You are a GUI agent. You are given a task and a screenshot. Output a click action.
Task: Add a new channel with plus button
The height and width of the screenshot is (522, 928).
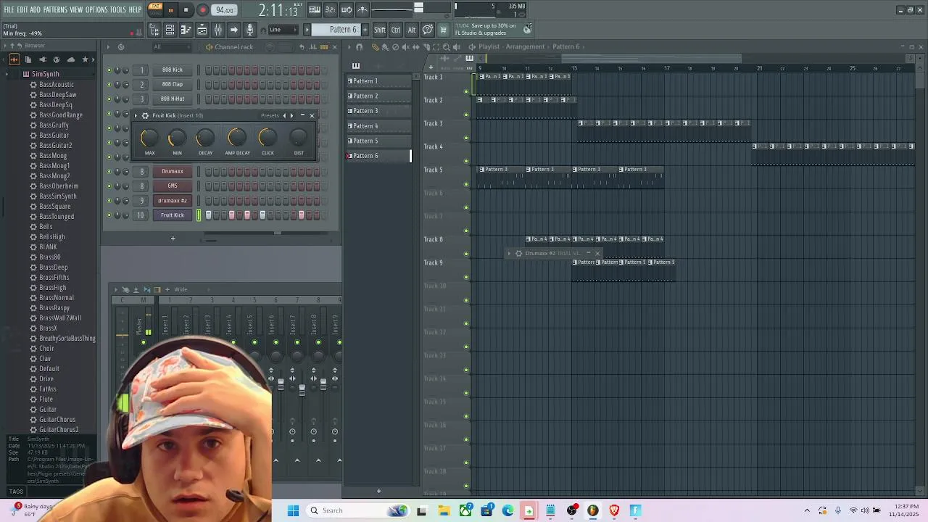pos(173,238)
